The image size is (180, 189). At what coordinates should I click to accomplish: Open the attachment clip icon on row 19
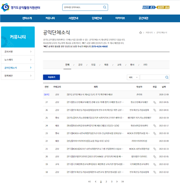pyautogui.click(x=154, y=164)
